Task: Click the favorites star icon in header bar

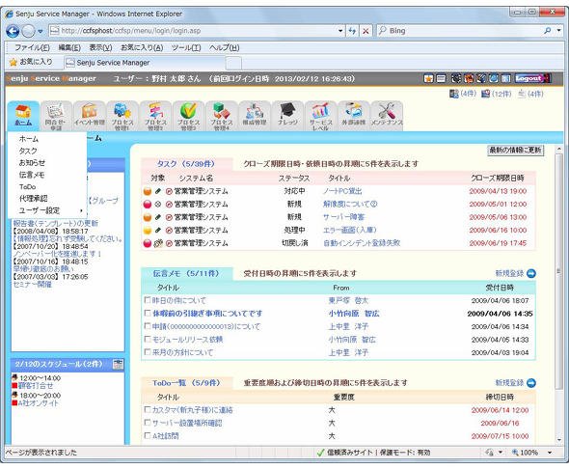Action: coord(428,78)
